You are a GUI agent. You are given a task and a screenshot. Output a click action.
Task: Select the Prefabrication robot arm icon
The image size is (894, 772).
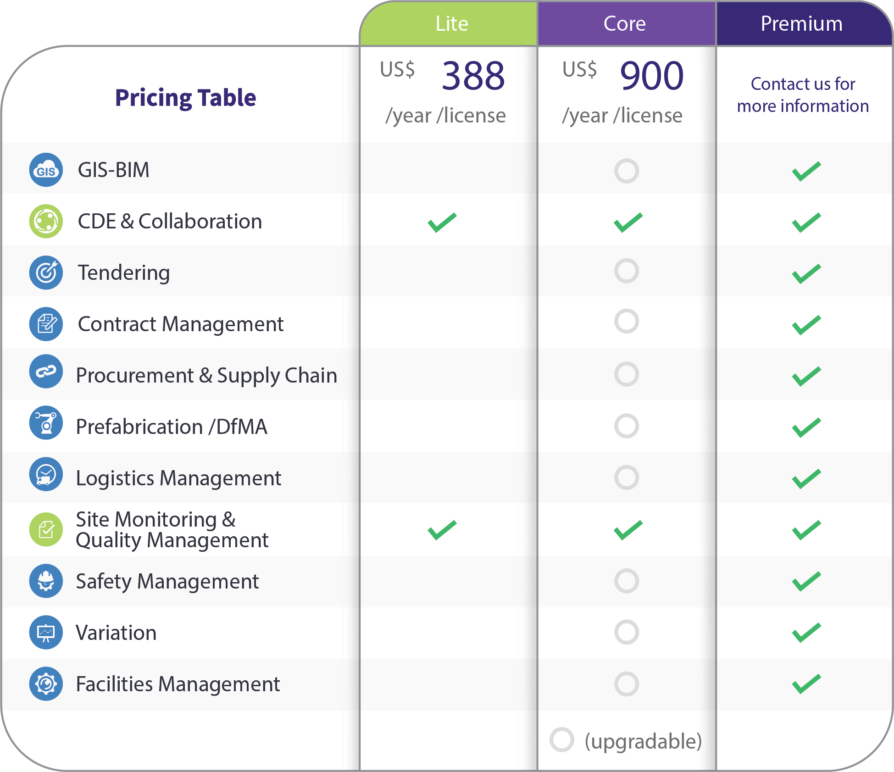pyautogui.click(x=46, y=422)
